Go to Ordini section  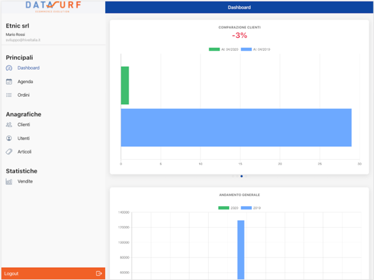click(x=23, y=95)
